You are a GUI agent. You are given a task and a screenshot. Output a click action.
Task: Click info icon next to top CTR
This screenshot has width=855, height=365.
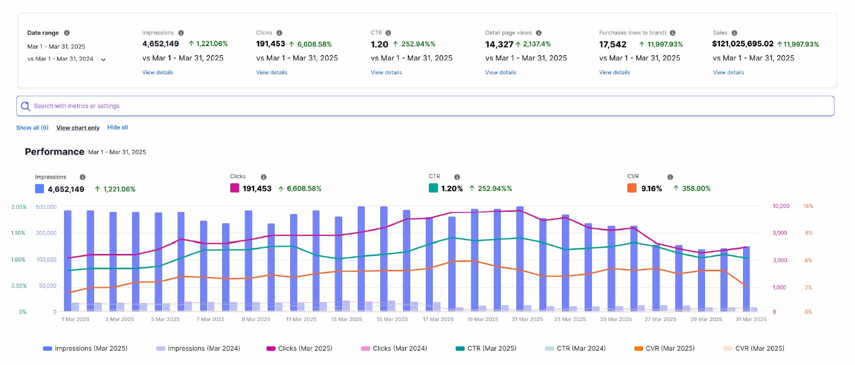(x=388, y=33)
